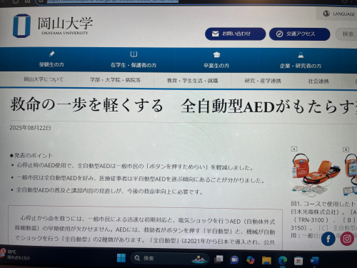The width and height of the screenshot is (357, 268).
Task: Open the 社会連携 menu
Action: click(318, 81)
